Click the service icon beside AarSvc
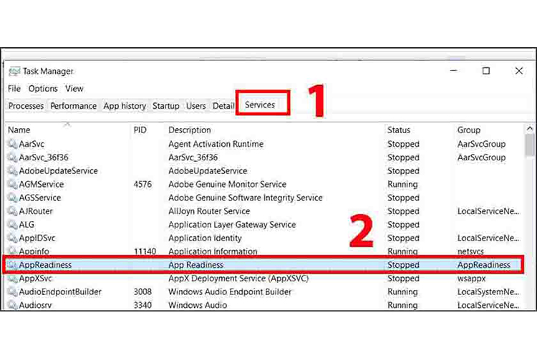 click(13, 144)
